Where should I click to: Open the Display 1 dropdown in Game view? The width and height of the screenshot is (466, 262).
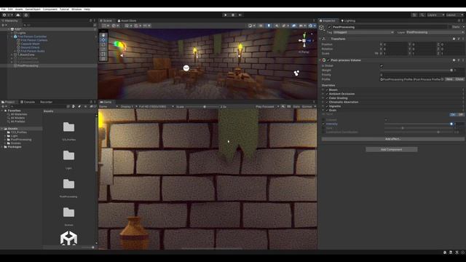(129, 107)
